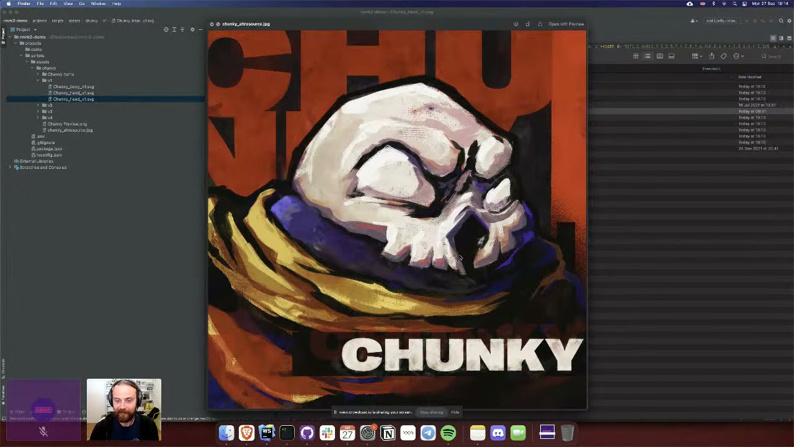The height and width of the screenshot is (447, 794).
Task: Open Finder action more menu
Action: (x=738, y=56)
